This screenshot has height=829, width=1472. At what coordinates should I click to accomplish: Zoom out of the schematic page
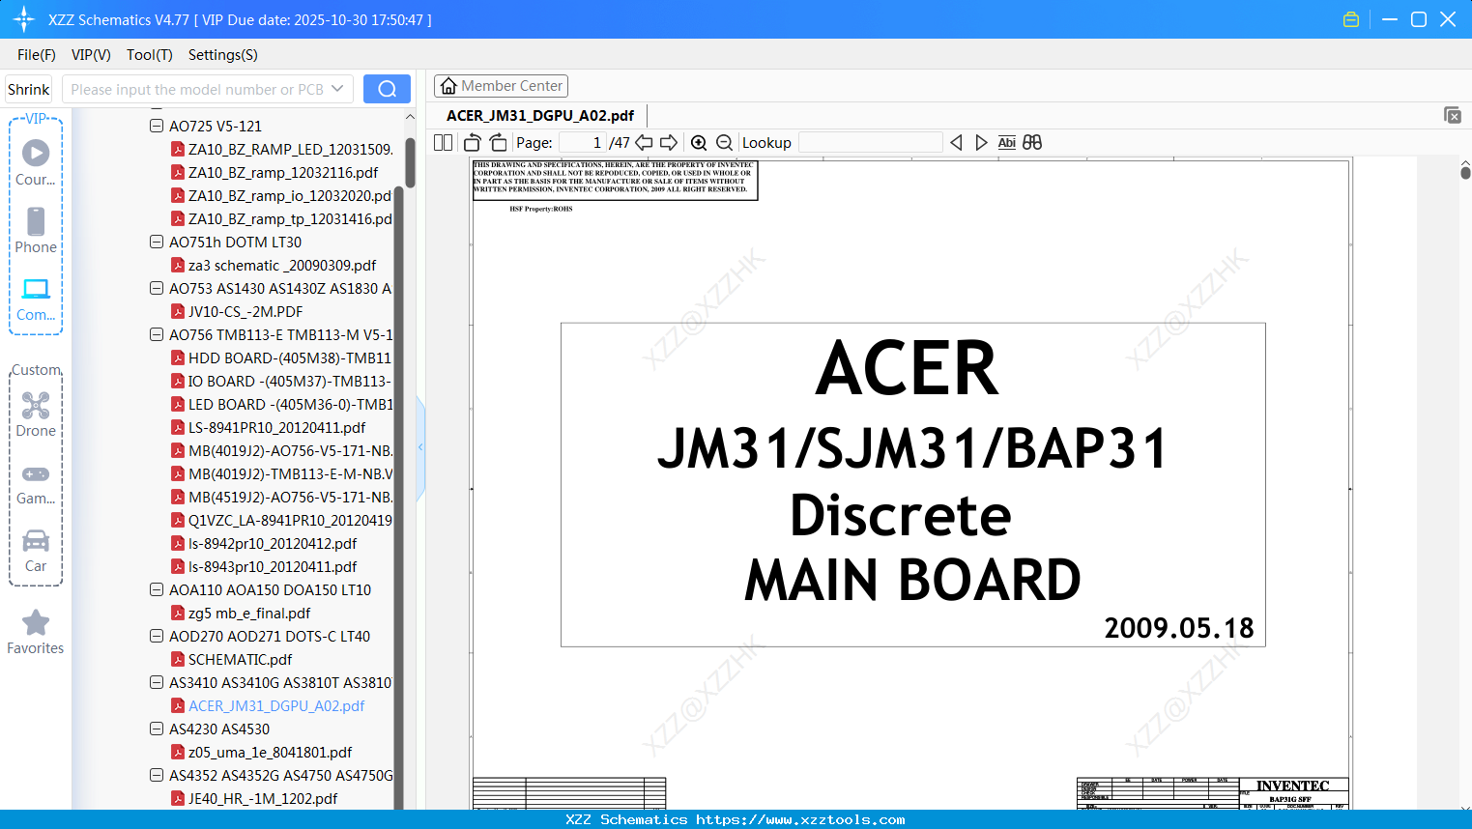(724, 142)
